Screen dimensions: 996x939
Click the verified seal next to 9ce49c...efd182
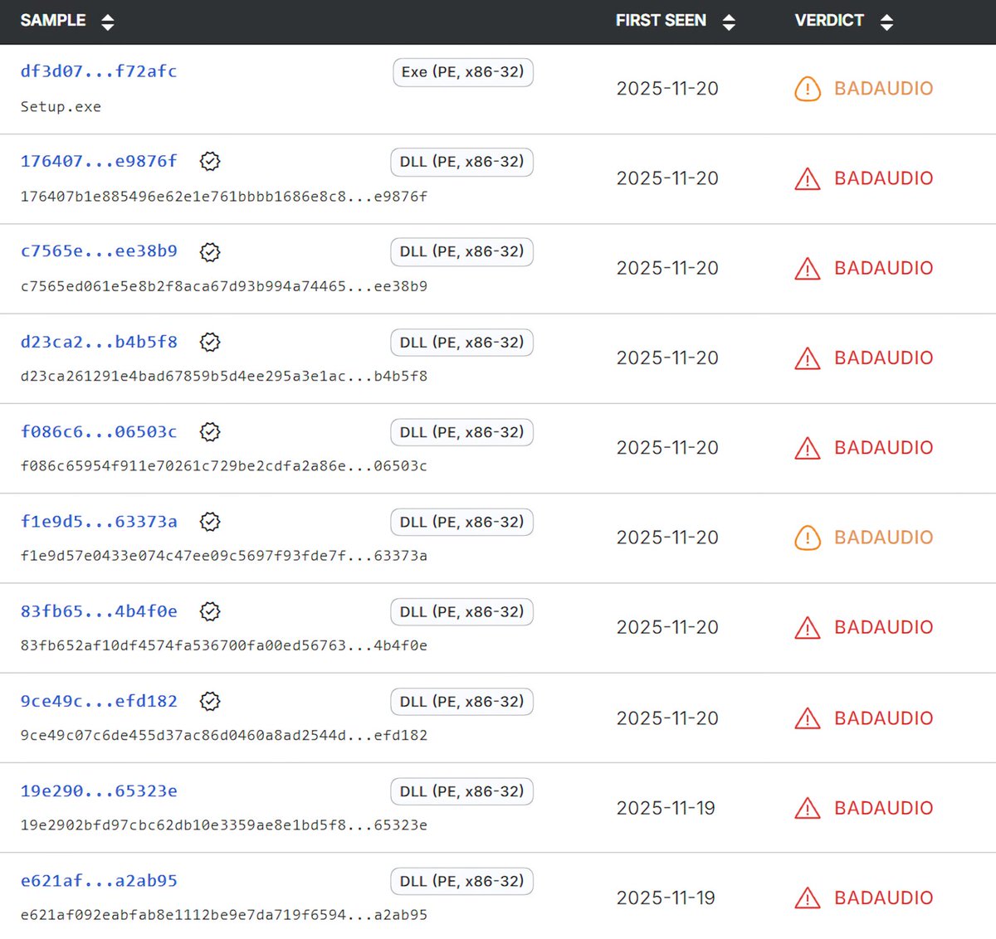(210, 701)
